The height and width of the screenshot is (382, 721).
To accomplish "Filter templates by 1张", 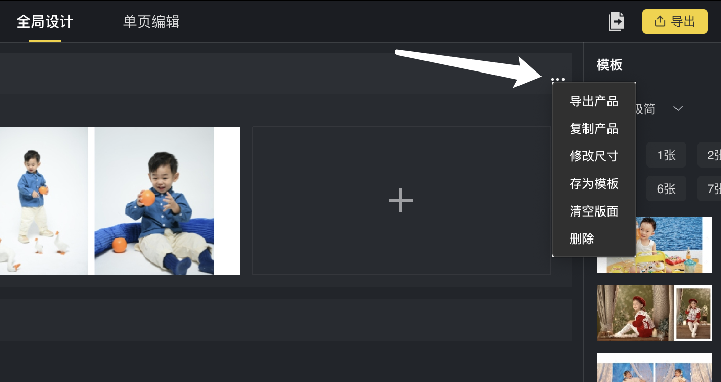I will coord(666,155).
